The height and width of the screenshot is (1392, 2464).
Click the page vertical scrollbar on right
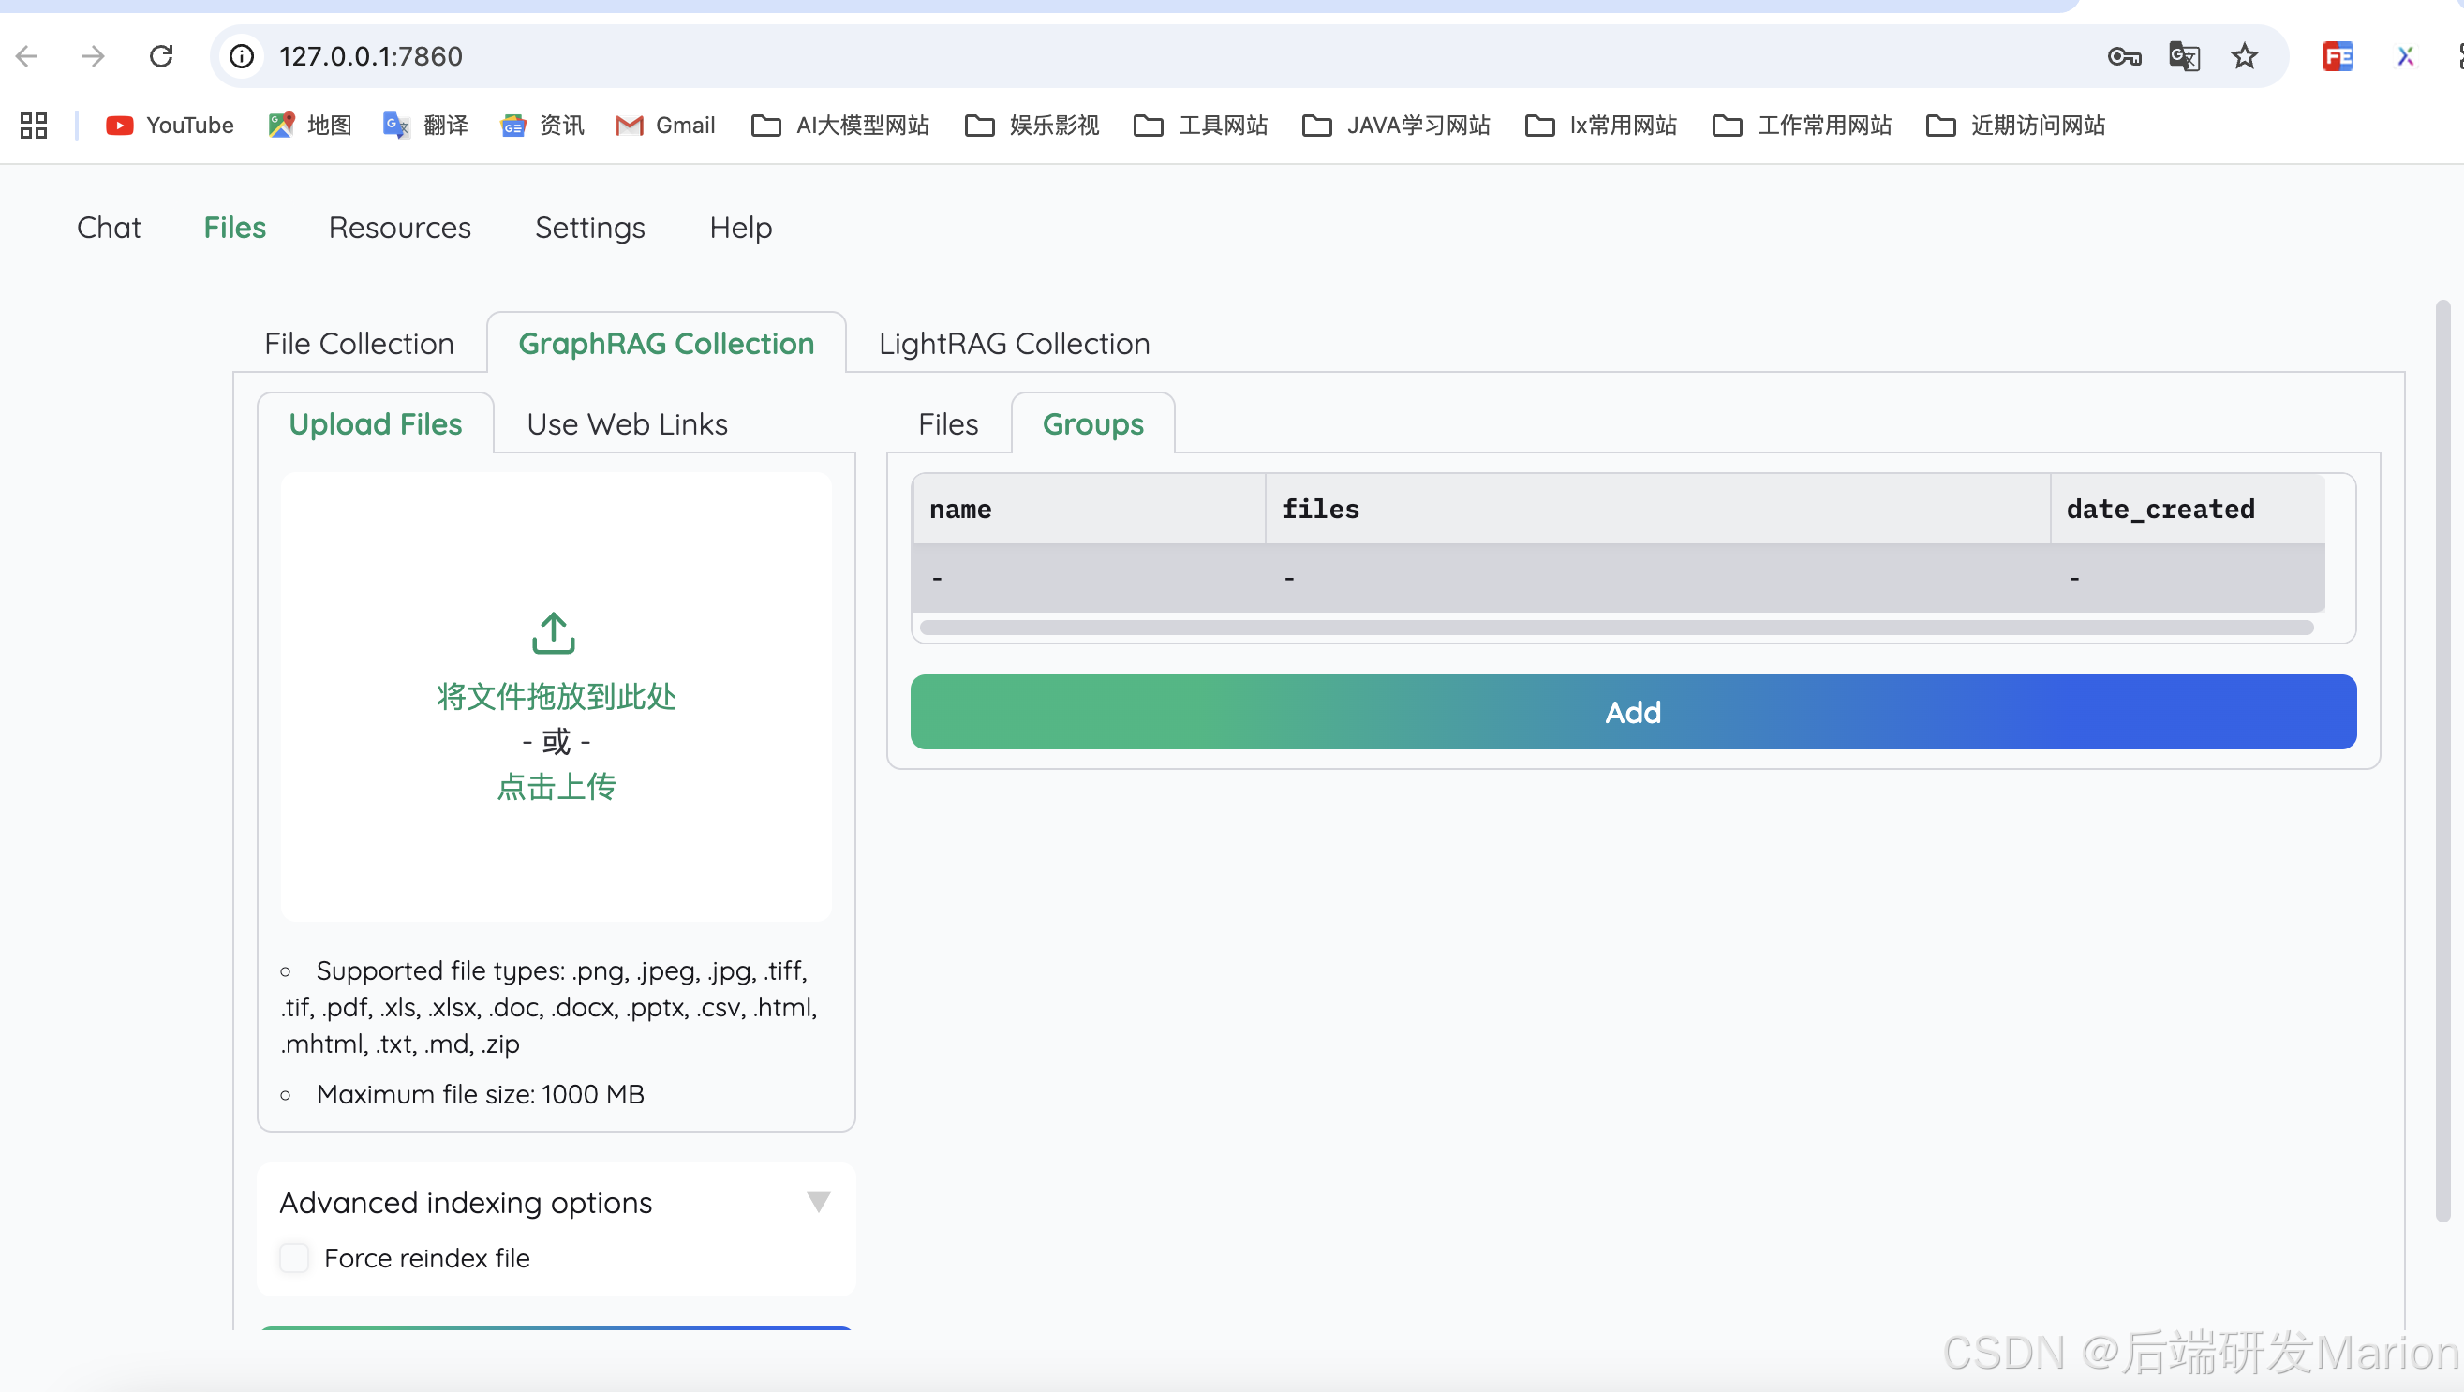pyautogui.click(x=2442, y=761)
